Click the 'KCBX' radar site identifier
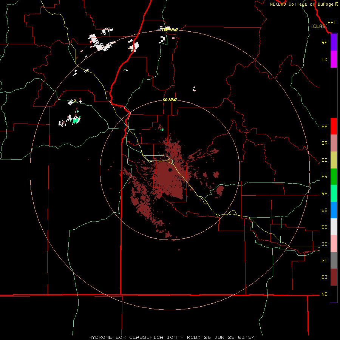The height and width of the screenshot is (340, 340). (194, 337)
